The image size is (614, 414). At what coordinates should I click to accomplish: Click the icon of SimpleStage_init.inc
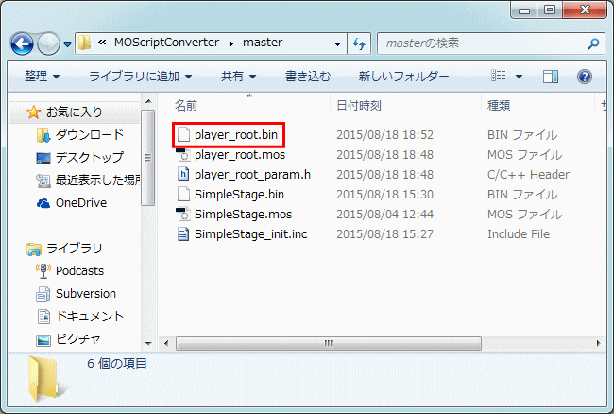pos(183,233)
